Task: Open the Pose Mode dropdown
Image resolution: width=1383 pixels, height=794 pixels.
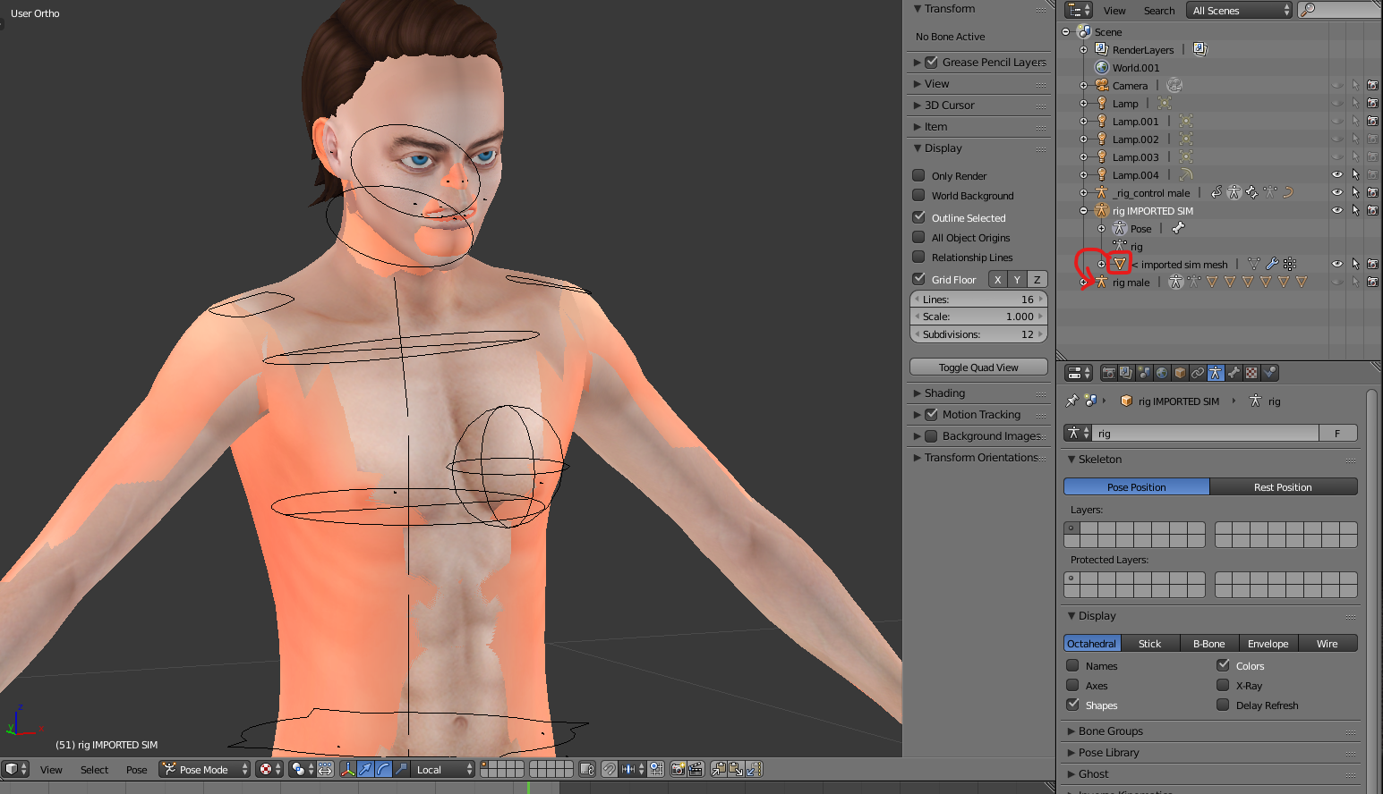Action: (x=204, y=769)
